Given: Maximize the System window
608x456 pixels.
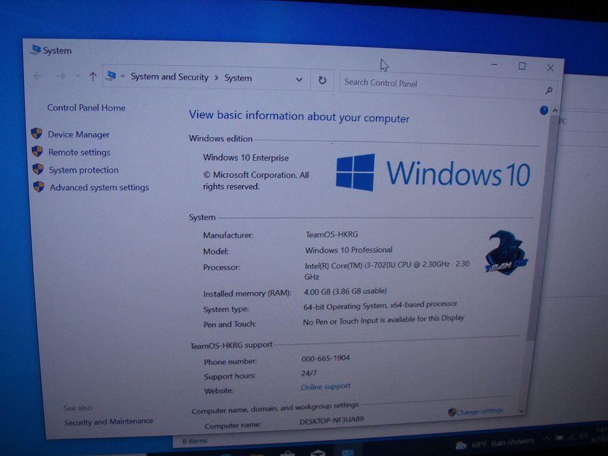Looking at the screenshot, I should [x=522, y=66].
